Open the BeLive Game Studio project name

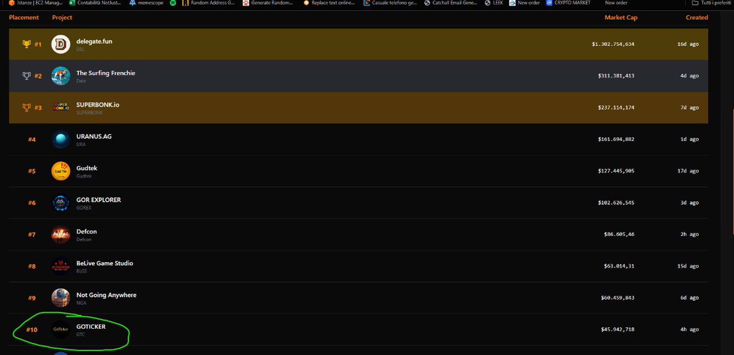tap(105, 263)
